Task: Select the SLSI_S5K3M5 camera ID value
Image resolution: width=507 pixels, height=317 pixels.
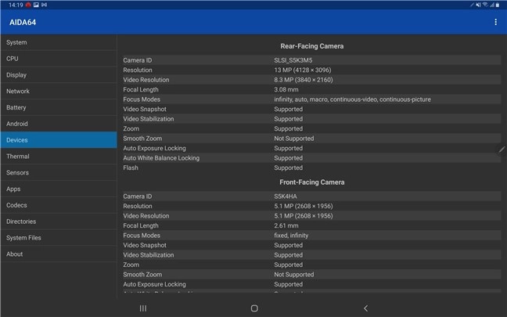Action: (x=293, y=60)
